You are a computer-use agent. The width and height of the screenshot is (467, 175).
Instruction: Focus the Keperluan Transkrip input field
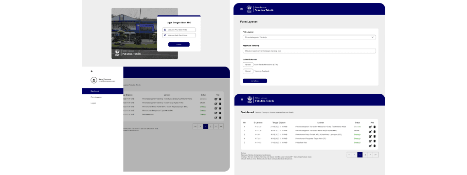pos(309,51)
